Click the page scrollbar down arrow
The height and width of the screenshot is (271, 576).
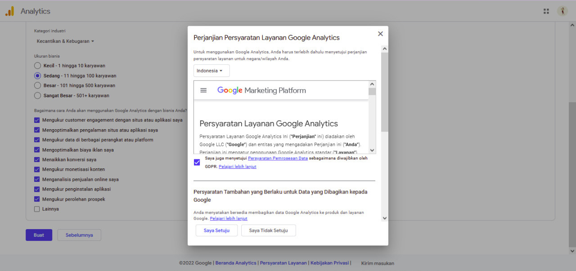pyautogui.click(x=572, y=251)
